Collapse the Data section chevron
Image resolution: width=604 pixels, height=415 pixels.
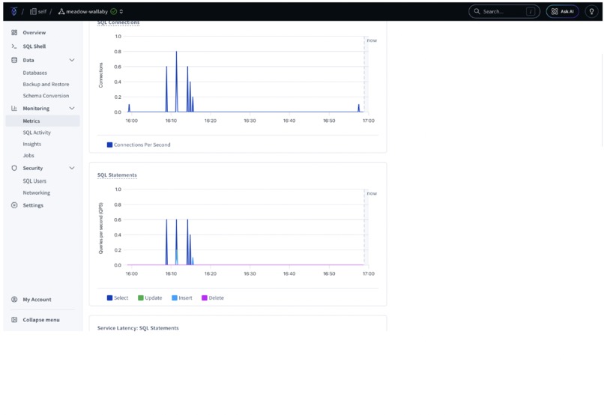coord(72,60)
